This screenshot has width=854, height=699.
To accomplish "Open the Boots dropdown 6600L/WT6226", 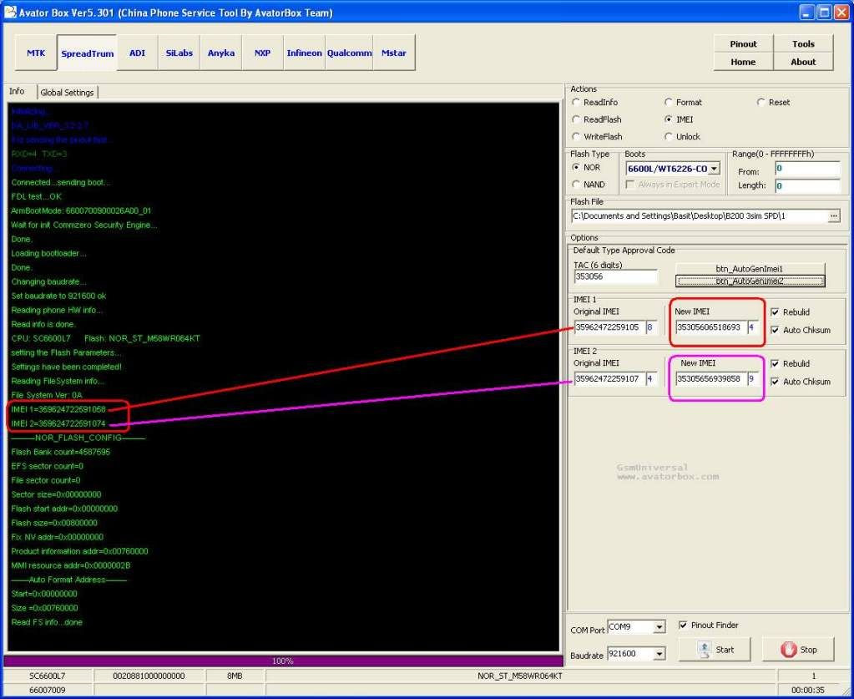I will pyautogui.click(x=715, y=169).
